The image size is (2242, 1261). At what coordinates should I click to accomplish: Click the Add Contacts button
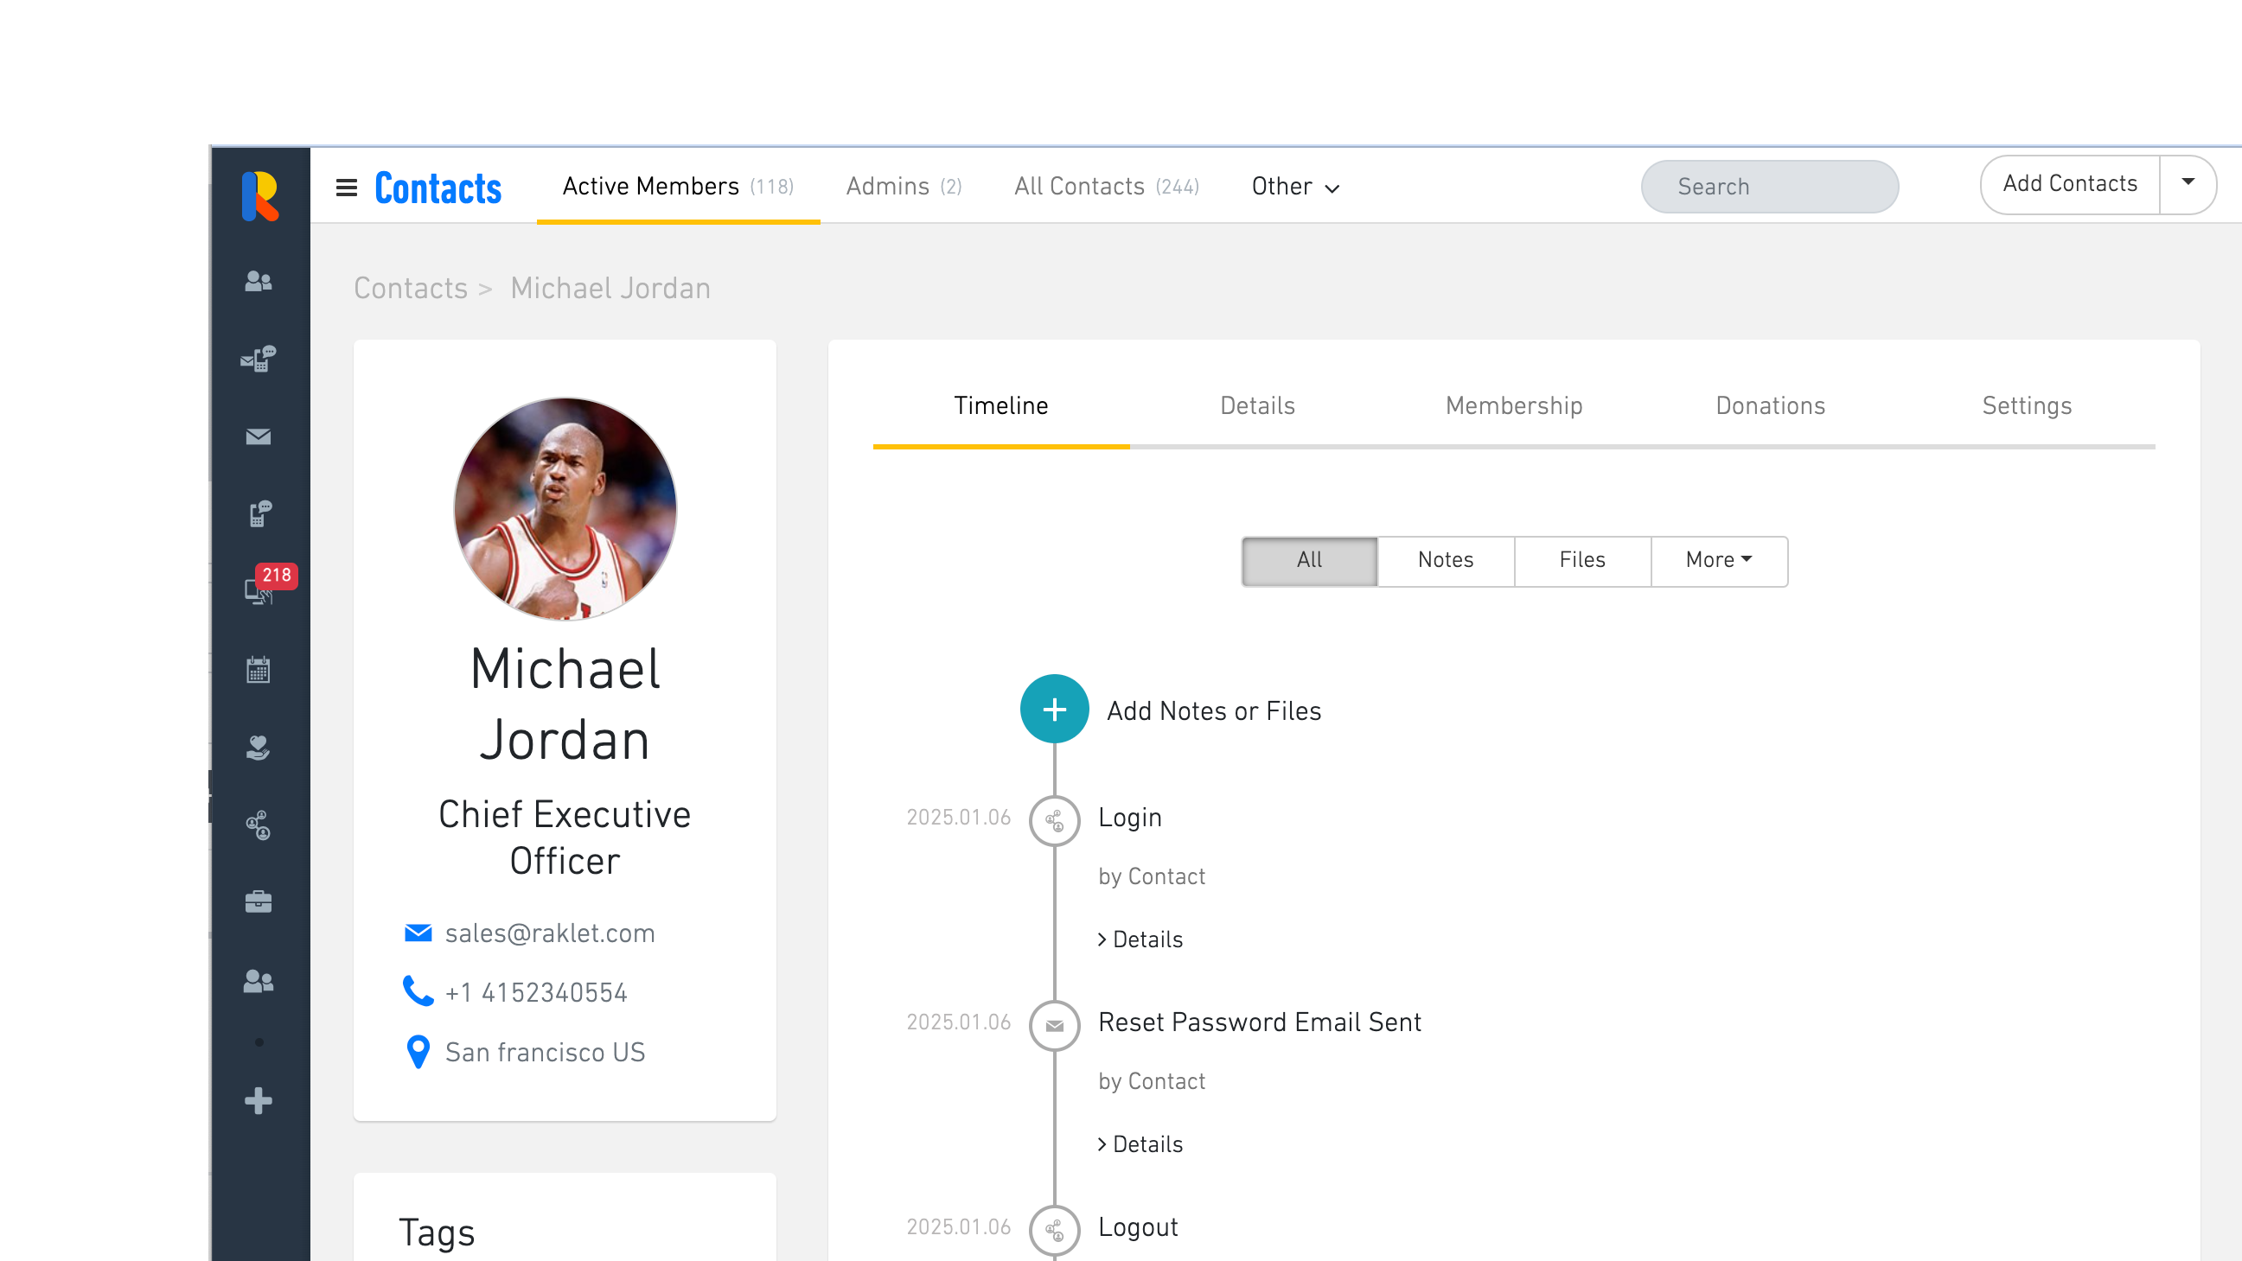[x=2069, y=183]
